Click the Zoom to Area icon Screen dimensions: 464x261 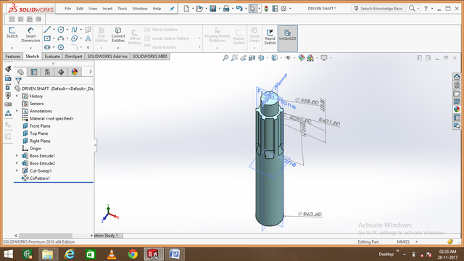(x=234, y=58)
